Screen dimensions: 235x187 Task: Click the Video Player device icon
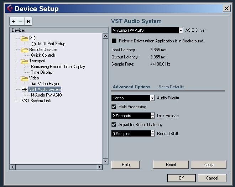pos(33,84)
